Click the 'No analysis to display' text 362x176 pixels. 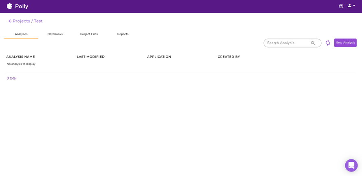pyautogui.click(x=21, y=64)
